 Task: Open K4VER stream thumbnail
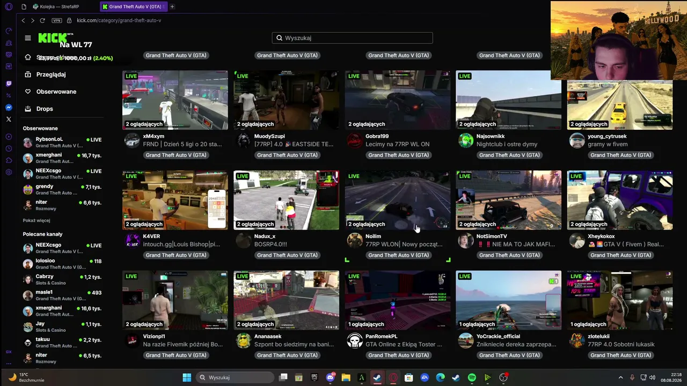pyautogui.click(x=175, y=200)
